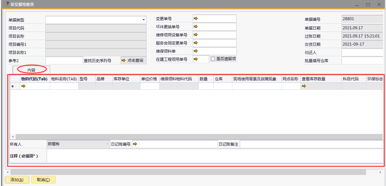Image resolution: width=386 pixels, height=186 pixels.
Task: Click the 添加(A) button
Action: coord(17,180)
